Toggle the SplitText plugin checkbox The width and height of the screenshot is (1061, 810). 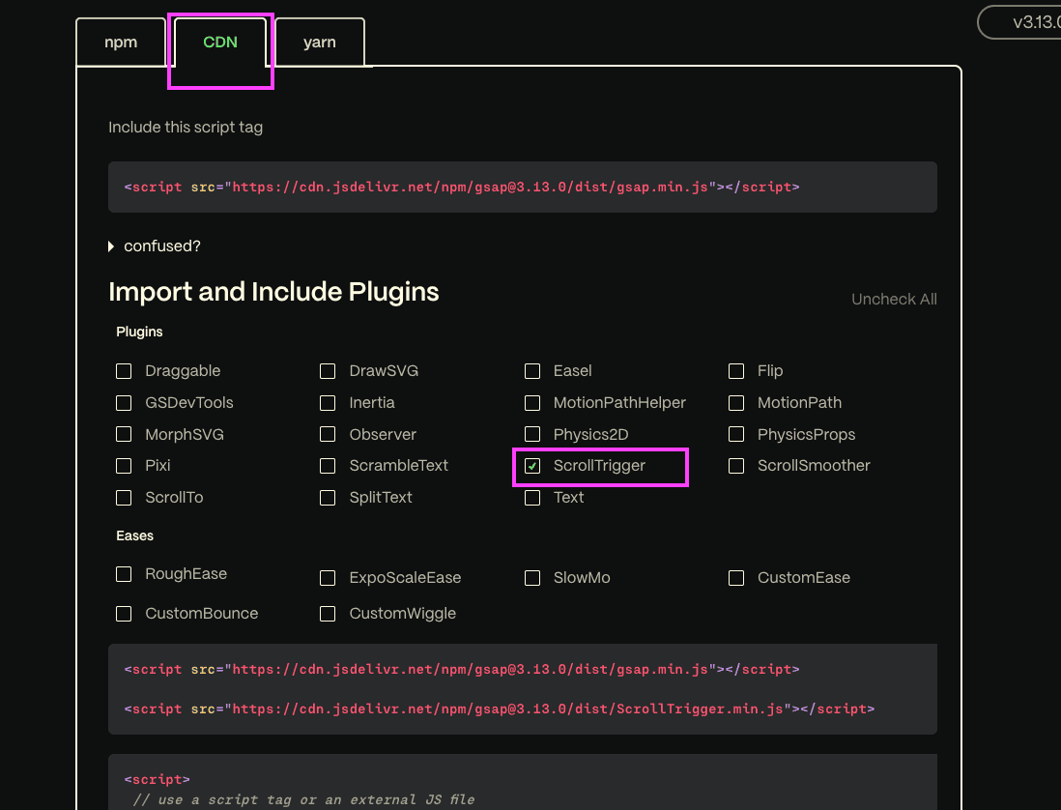click(x=328, y=498)
